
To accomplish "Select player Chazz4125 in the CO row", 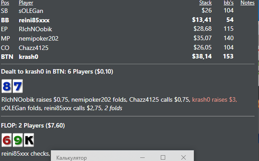I will click(x=33, y=48).
